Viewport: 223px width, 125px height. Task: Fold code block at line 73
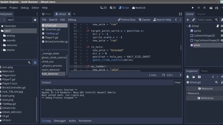tap(78, 47)
